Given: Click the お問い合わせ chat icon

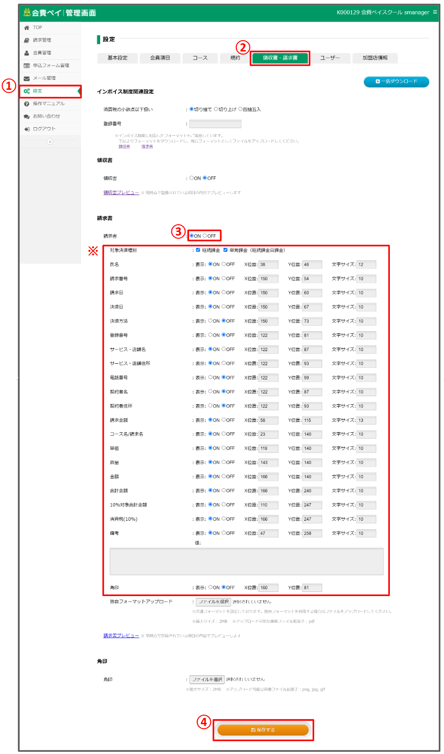Looking at the screenshot, I should [x=27, y=116].
